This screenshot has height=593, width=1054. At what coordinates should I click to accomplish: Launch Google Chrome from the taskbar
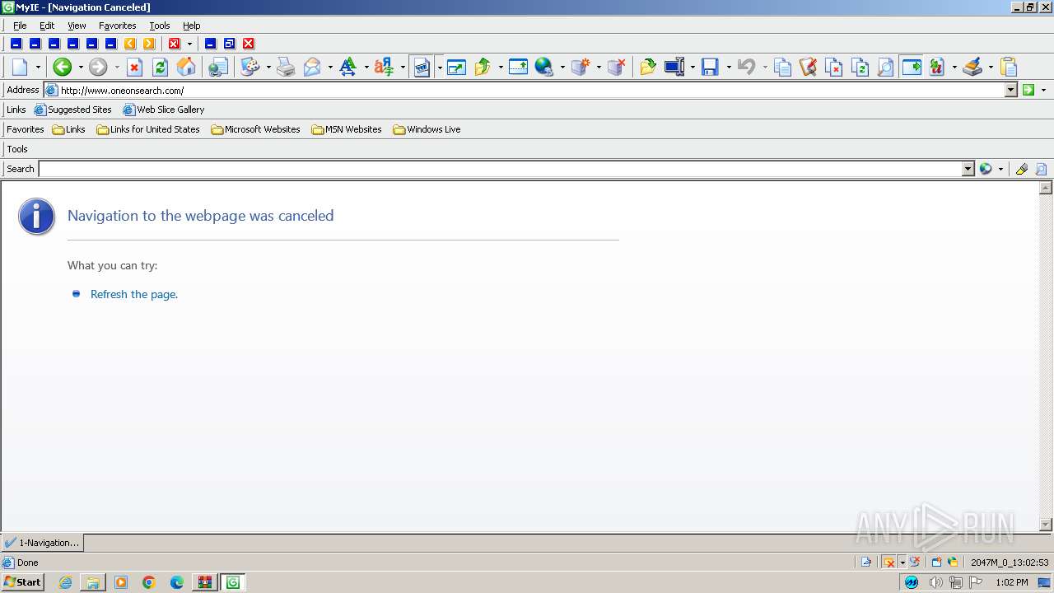pos(149,582)
